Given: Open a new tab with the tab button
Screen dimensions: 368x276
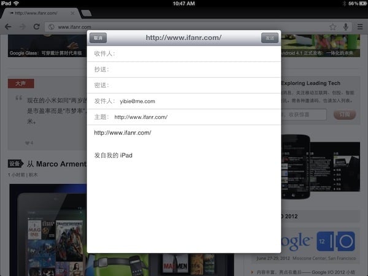Looking at the screenshot, I should [x=86, y=13].
